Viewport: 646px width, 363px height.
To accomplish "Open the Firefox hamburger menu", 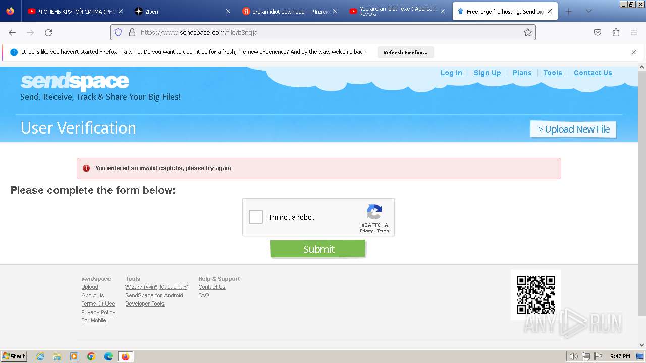I will click(634, 32).
